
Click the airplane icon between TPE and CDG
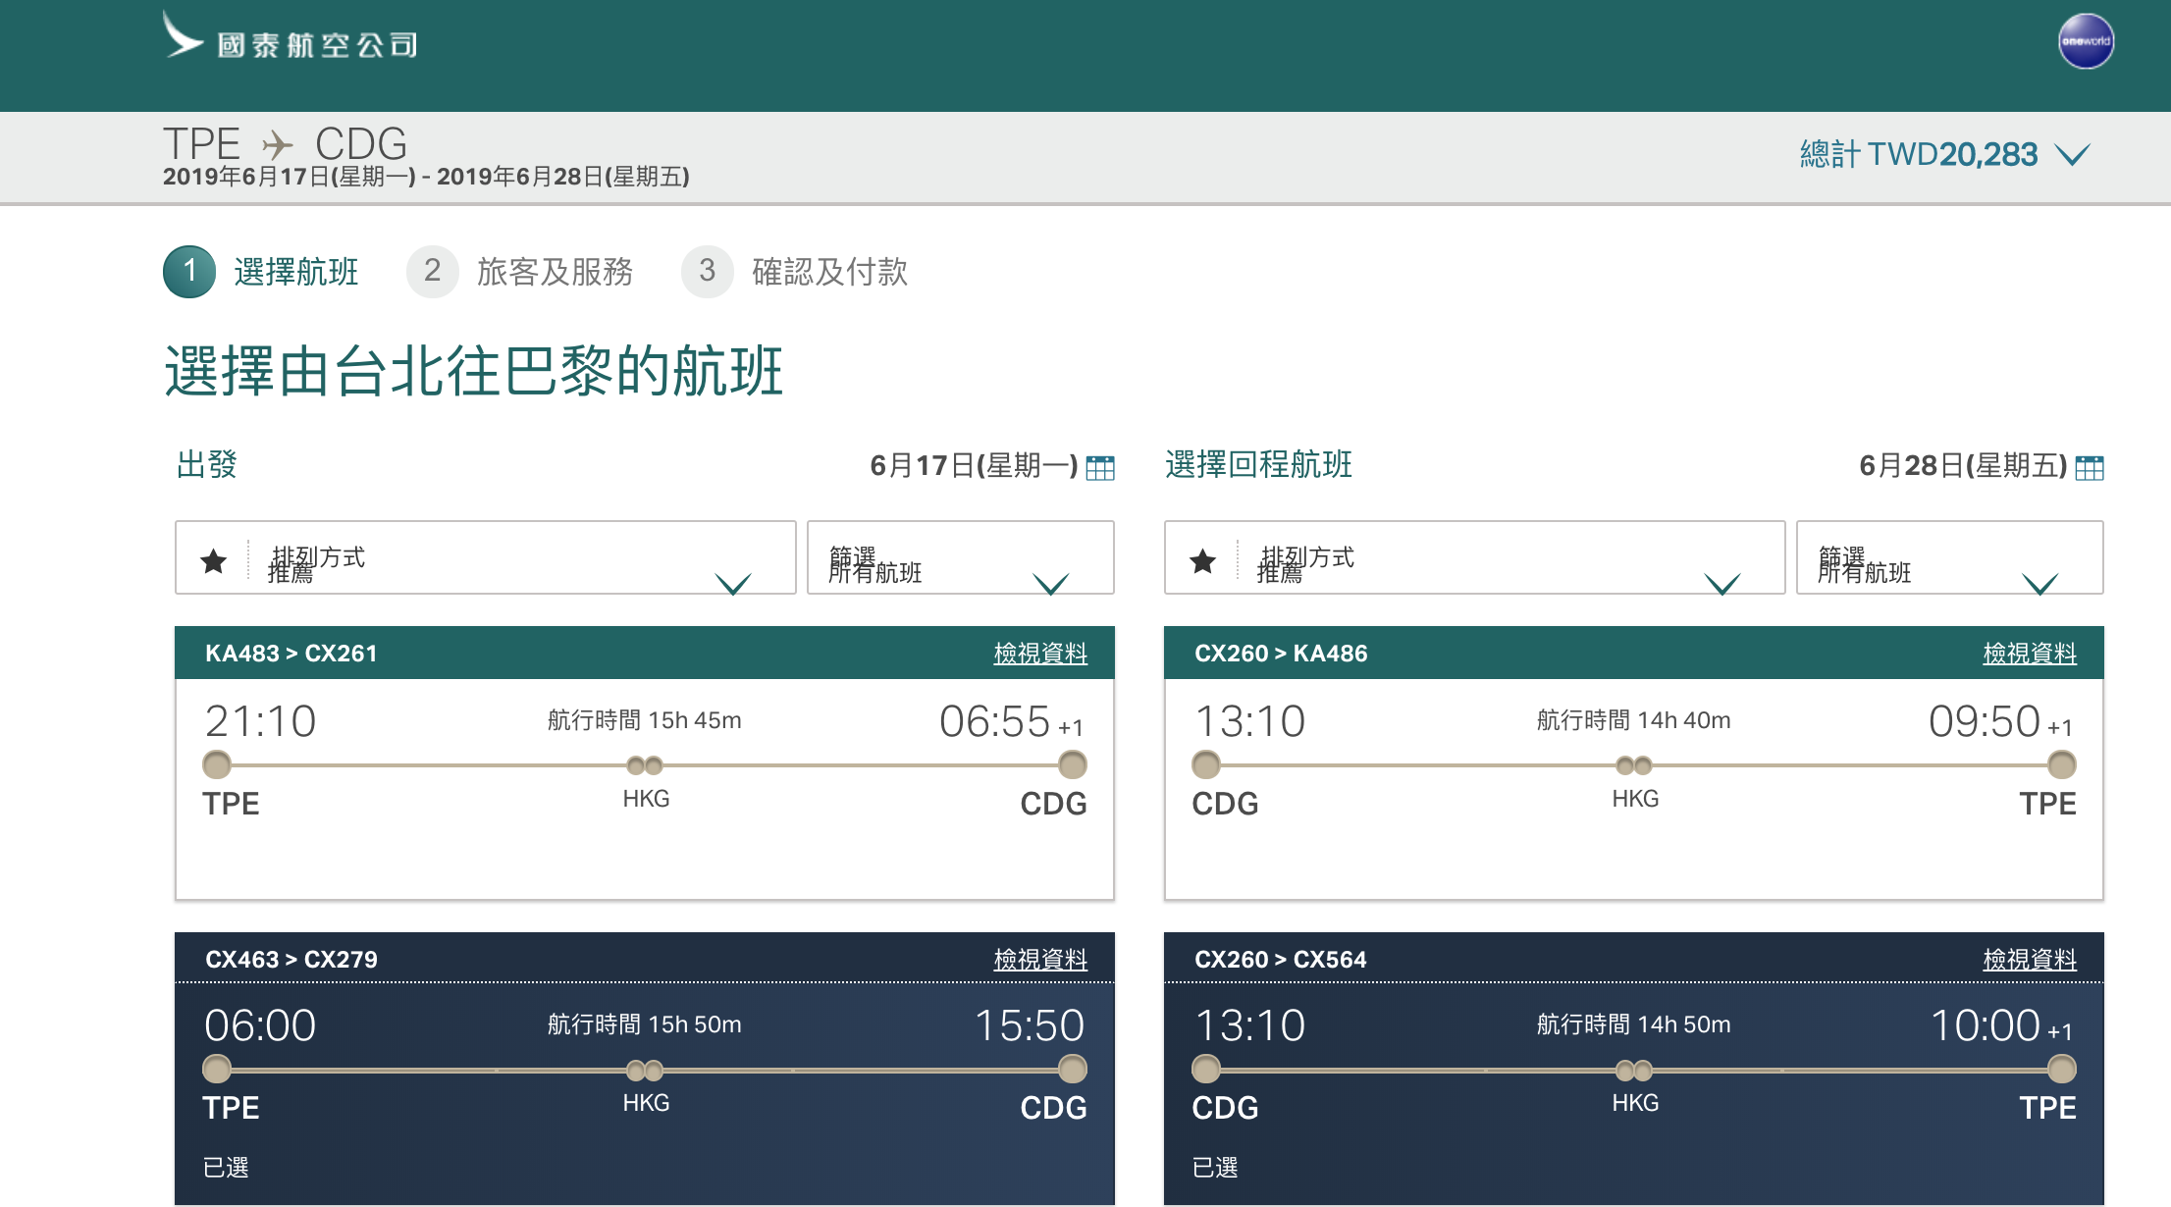coord(278,146)
